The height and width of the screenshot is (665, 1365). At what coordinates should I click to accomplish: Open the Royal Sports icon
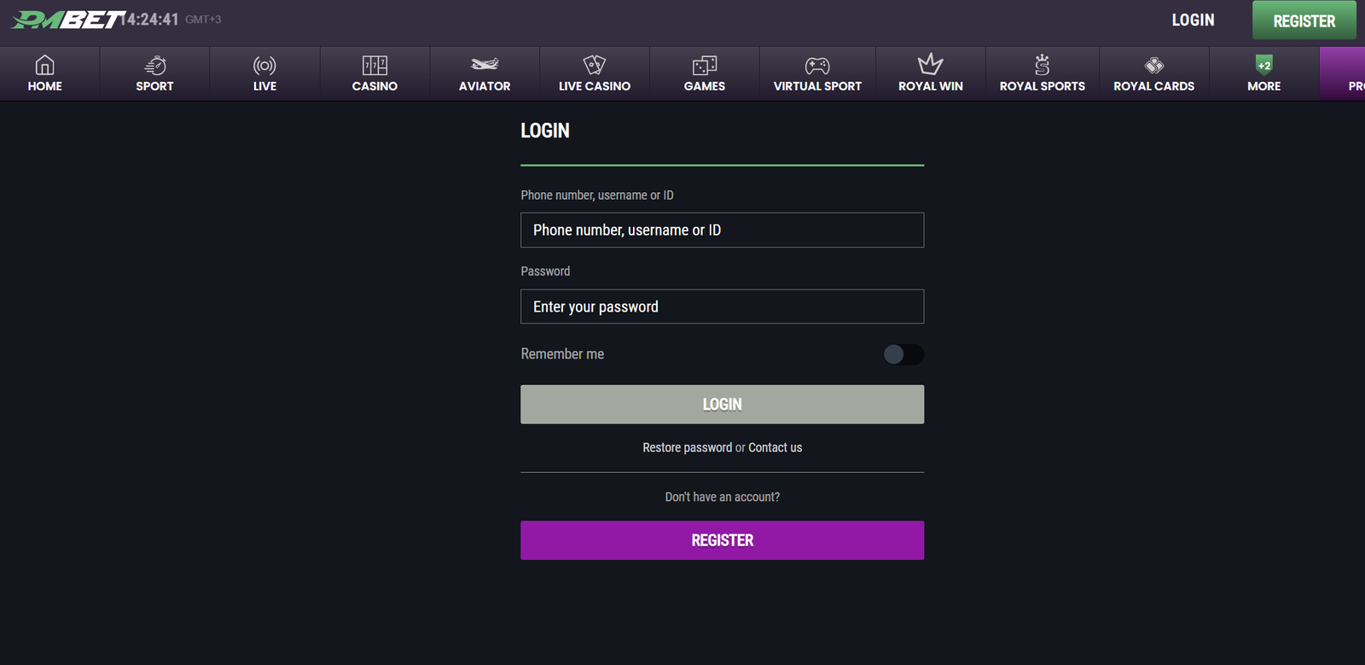coord(1043,65)
